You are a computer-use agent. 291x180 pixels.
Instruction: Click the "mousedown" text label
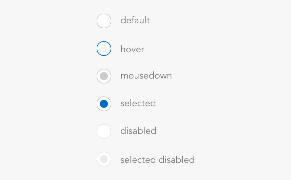[146, 76]
